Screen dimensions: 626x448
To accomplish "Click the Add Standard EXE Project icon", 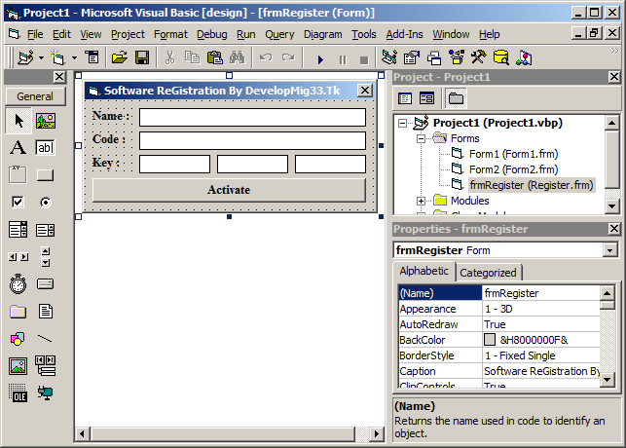I will coord(26,57).
